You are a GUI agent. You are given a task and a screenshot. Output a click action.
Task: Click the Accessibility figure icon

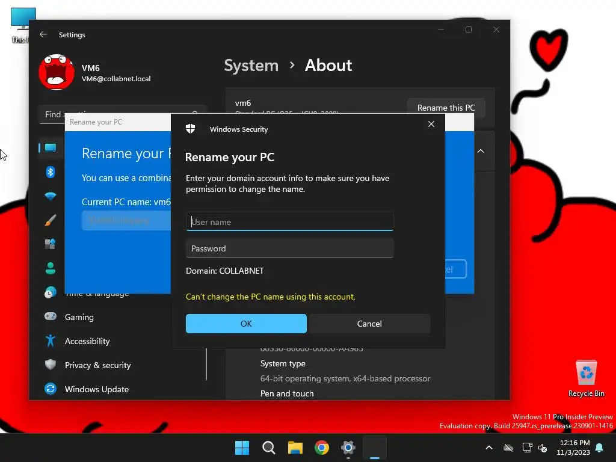(51, 340)
